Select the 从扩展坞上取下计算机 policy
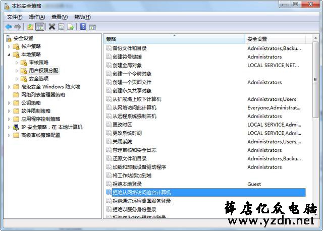 (x=205, y=99)
